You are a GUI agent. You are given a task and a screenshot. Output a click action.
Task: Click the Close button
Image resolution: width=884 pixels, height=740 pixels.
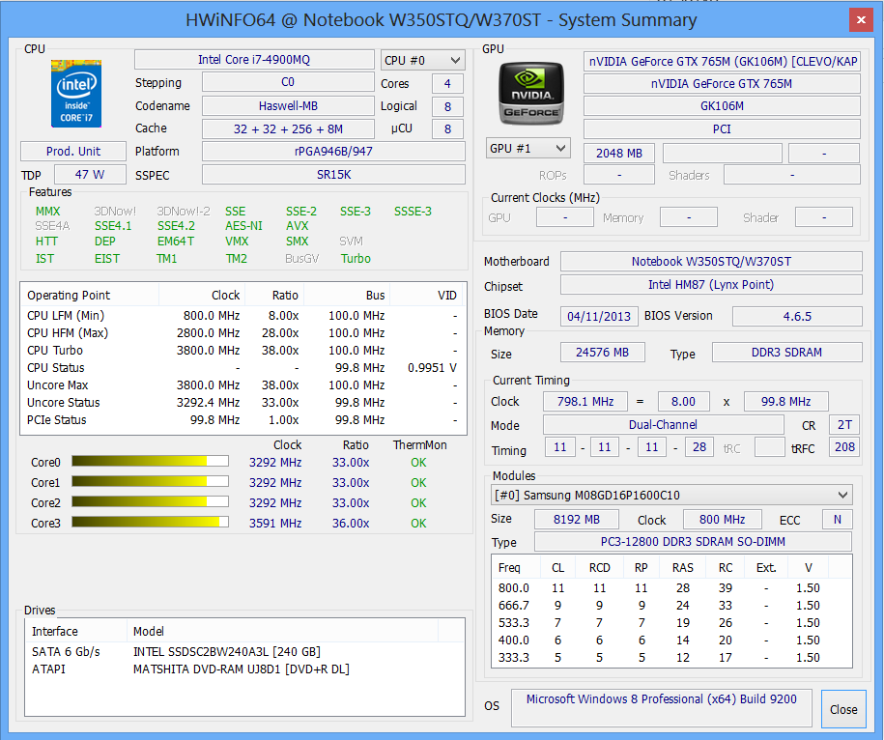point(843,709)
